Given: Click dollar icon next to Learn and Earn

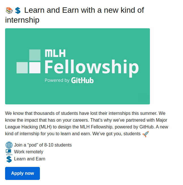Looking at the screenshot, I should pos(9,159).
